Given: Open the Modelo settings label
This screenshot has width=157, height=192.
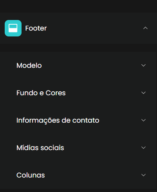Looking at the screenshot, I should click(29, 65).
